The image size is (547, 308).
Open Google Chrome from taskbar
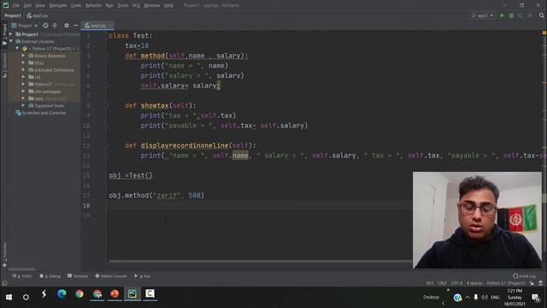79,294
